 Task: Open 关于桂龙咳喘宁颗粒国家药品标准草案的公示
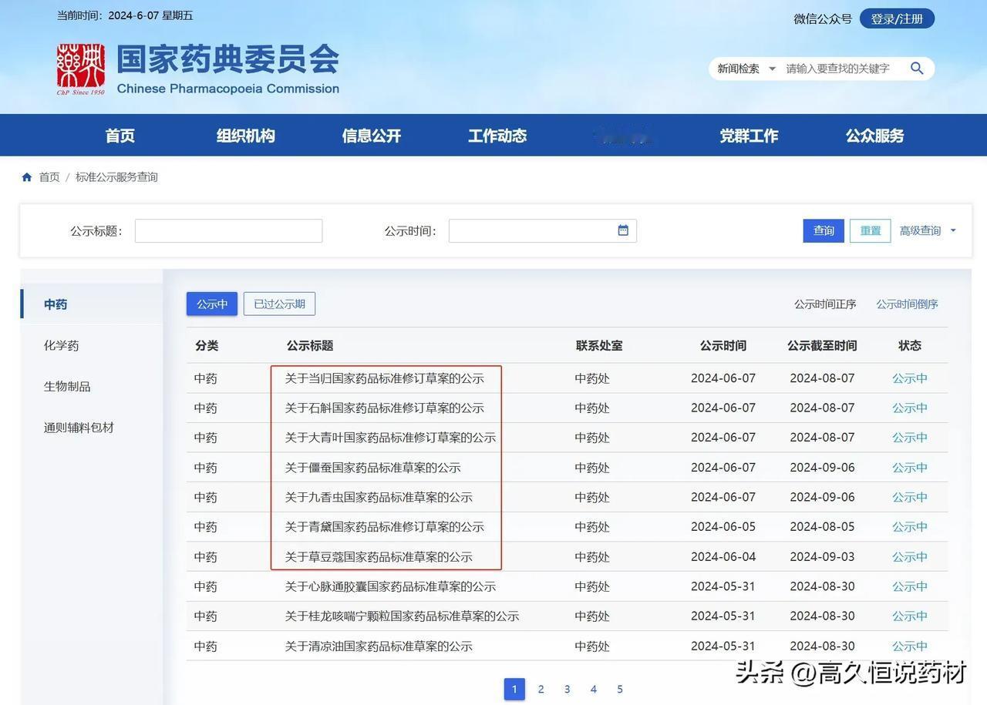[x=402, y=616]
